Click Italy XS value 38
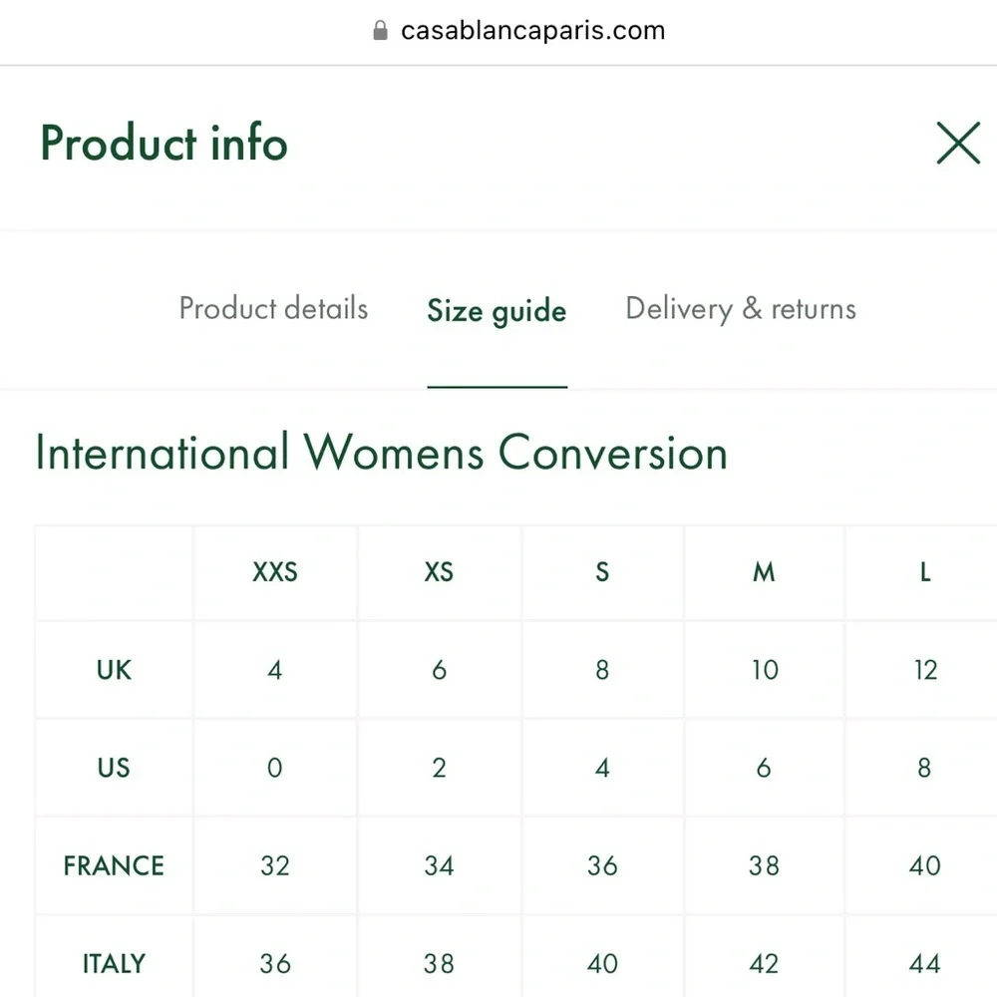This screenshot has width=997, height=997. [439, 964]
